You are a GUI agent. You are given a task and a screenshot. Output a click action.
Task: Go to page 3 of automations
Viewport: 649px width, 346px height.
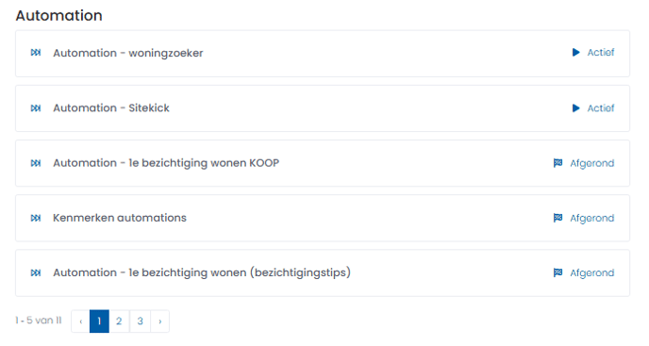[140, 321]
